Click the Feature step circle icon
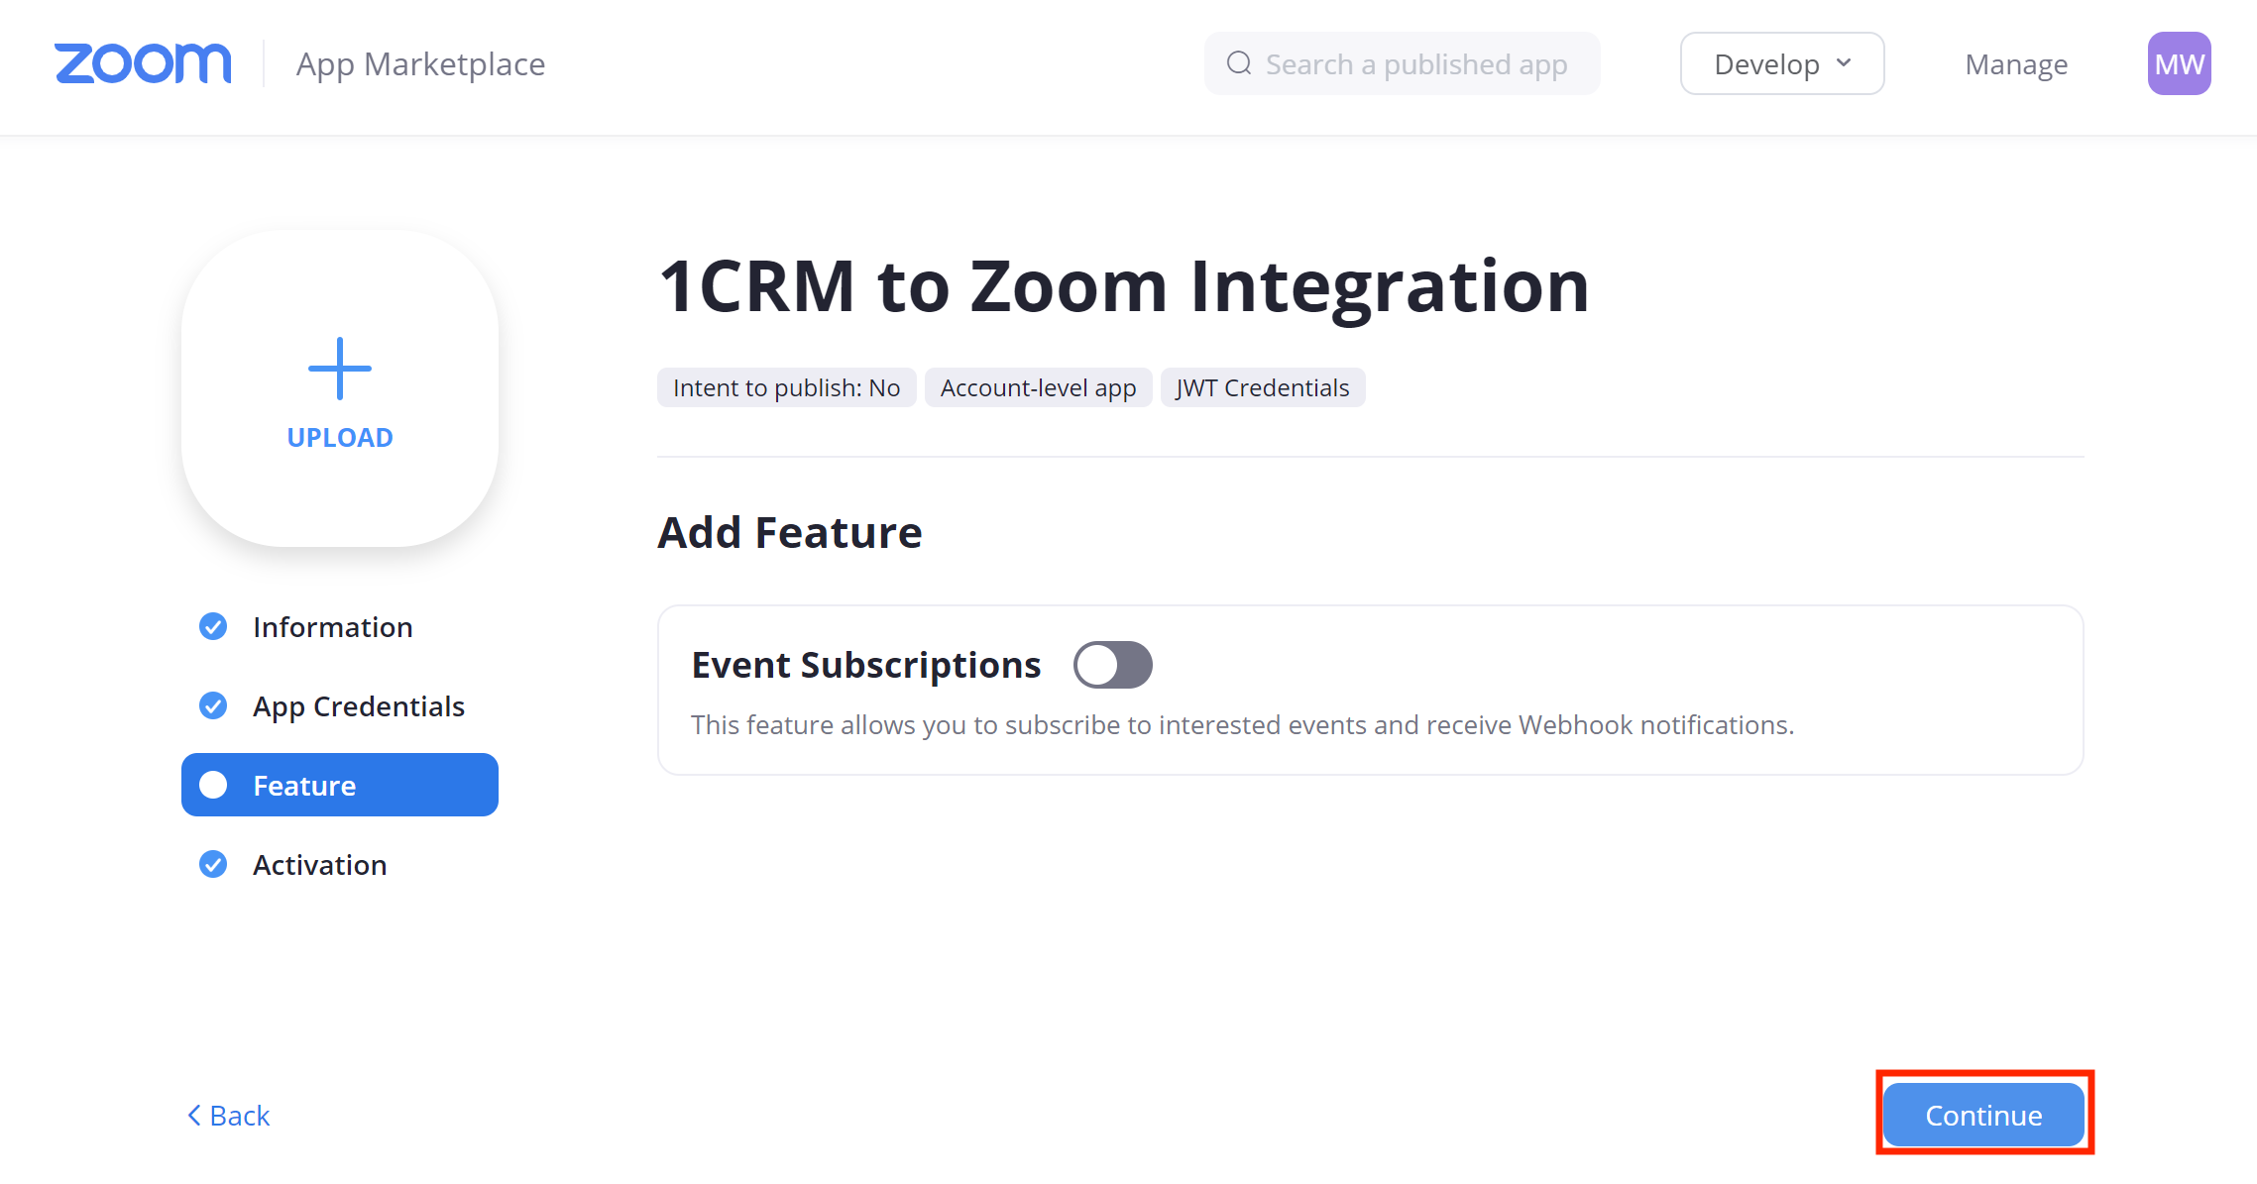 (213, 785)
